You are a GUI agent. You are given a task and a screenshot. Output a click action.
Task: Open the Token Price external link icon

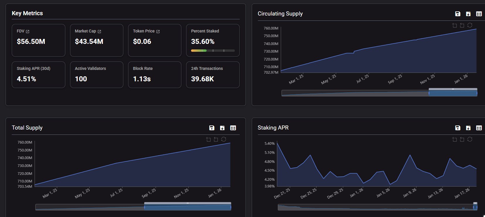[158, 31]
